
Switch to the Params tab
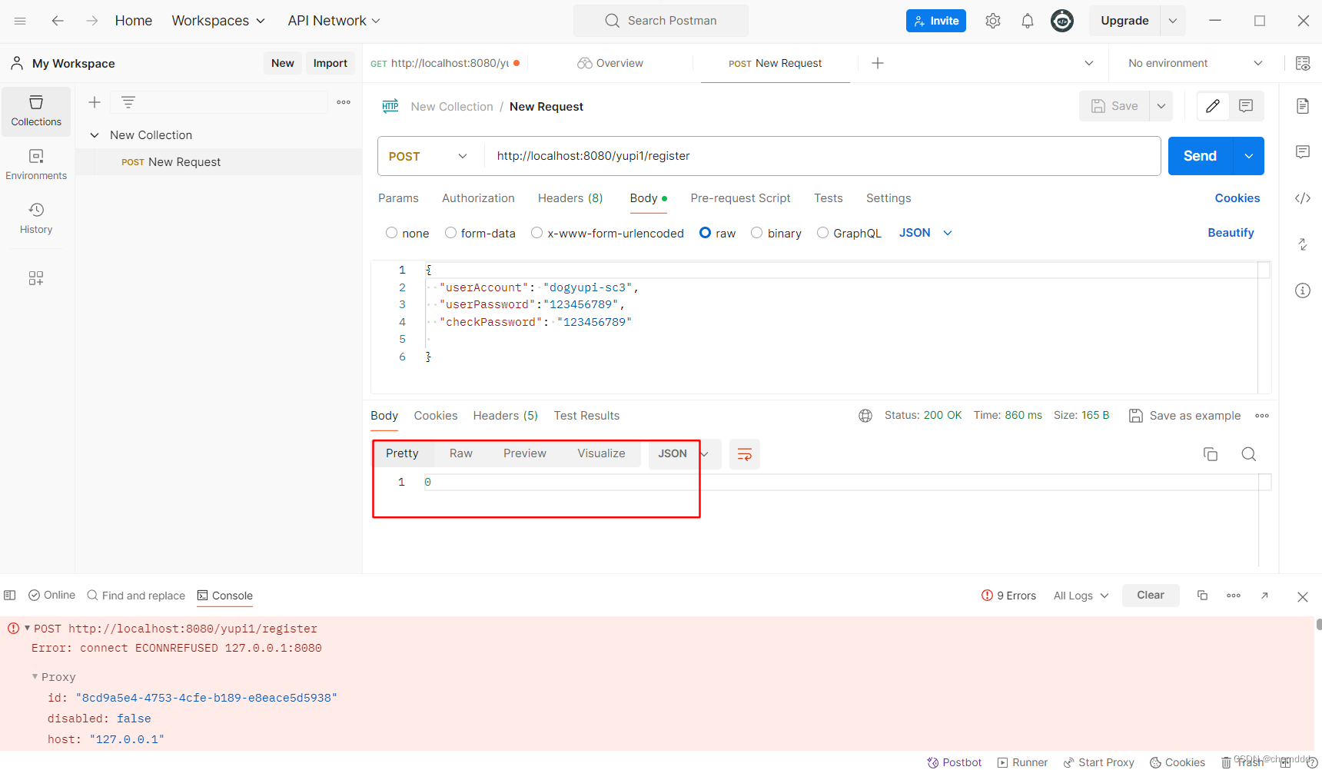point(398,198)
